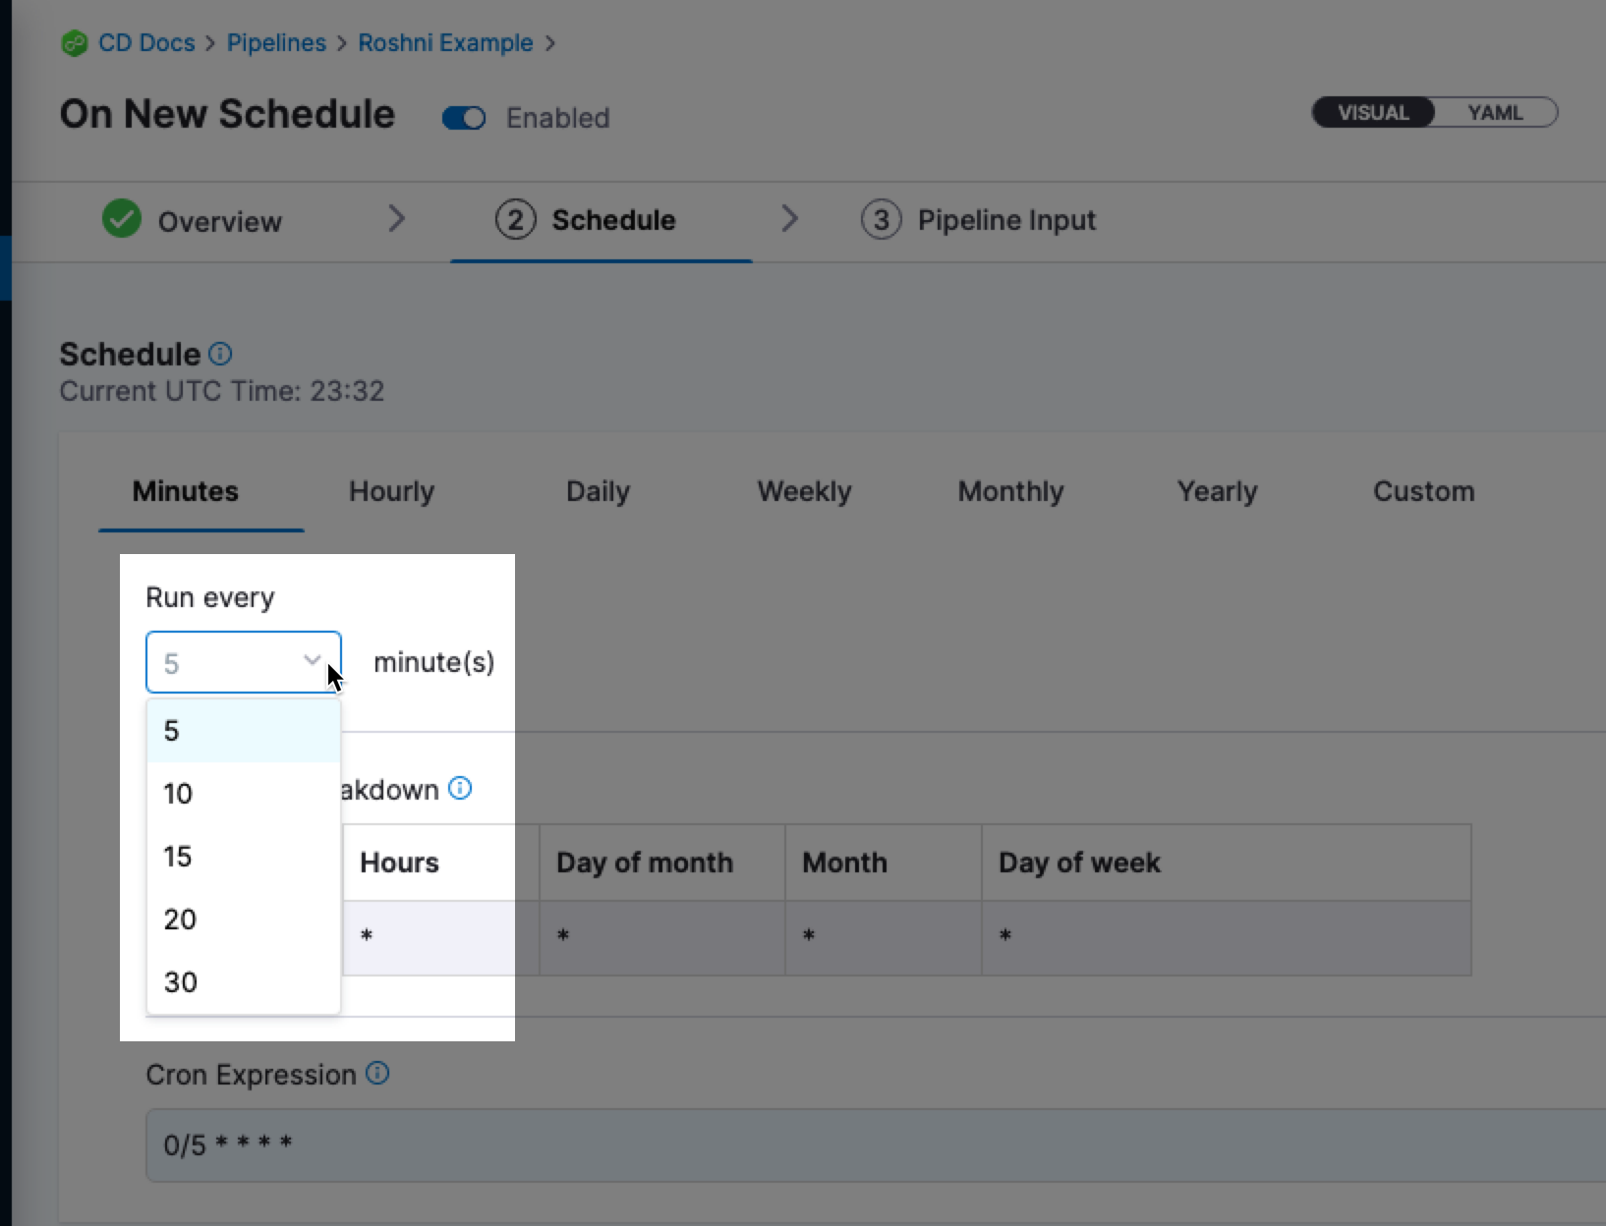Choose 30 minutes in the dropdown
Screen dimensions: 1606x1226
point(181,982)
